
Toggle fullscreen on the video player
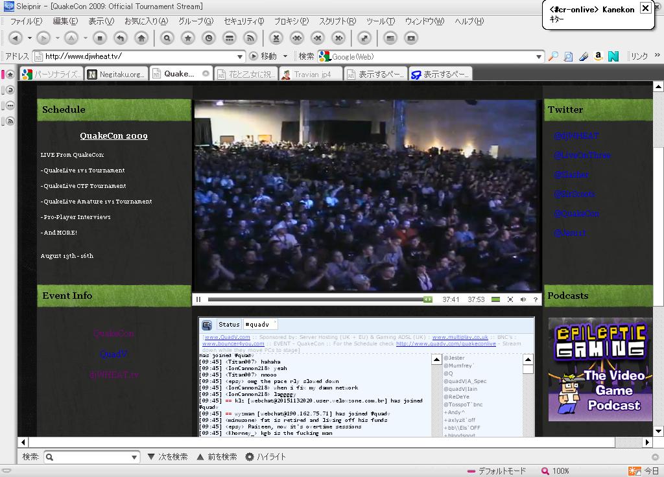click(510, 300)
